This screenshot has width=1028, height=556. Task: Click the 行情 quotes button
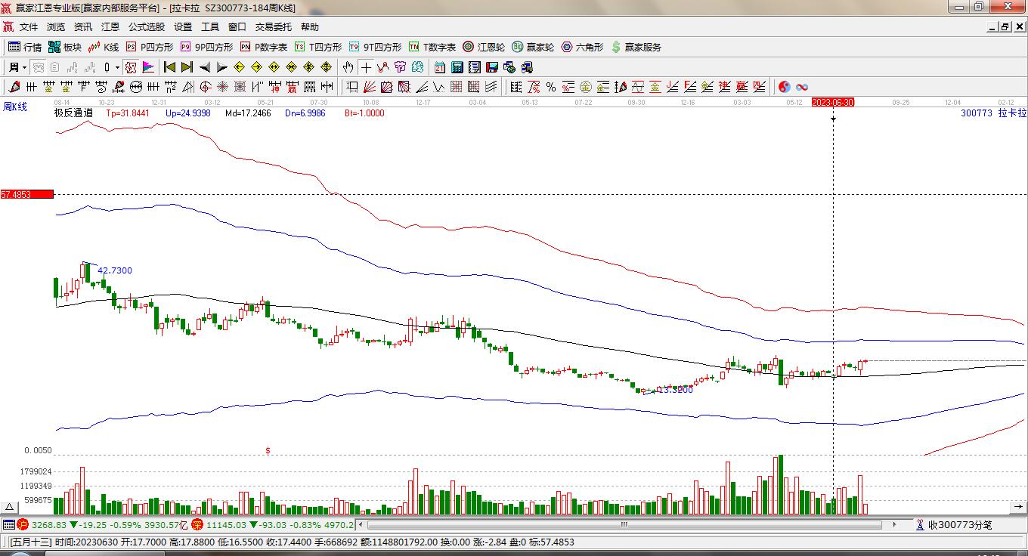point(25,47)
